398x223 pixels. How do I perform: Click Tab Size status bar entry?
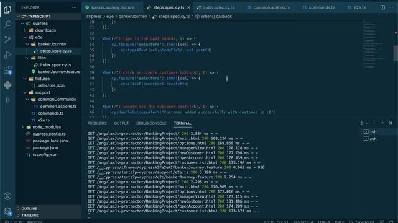click(x=303, y=222)
